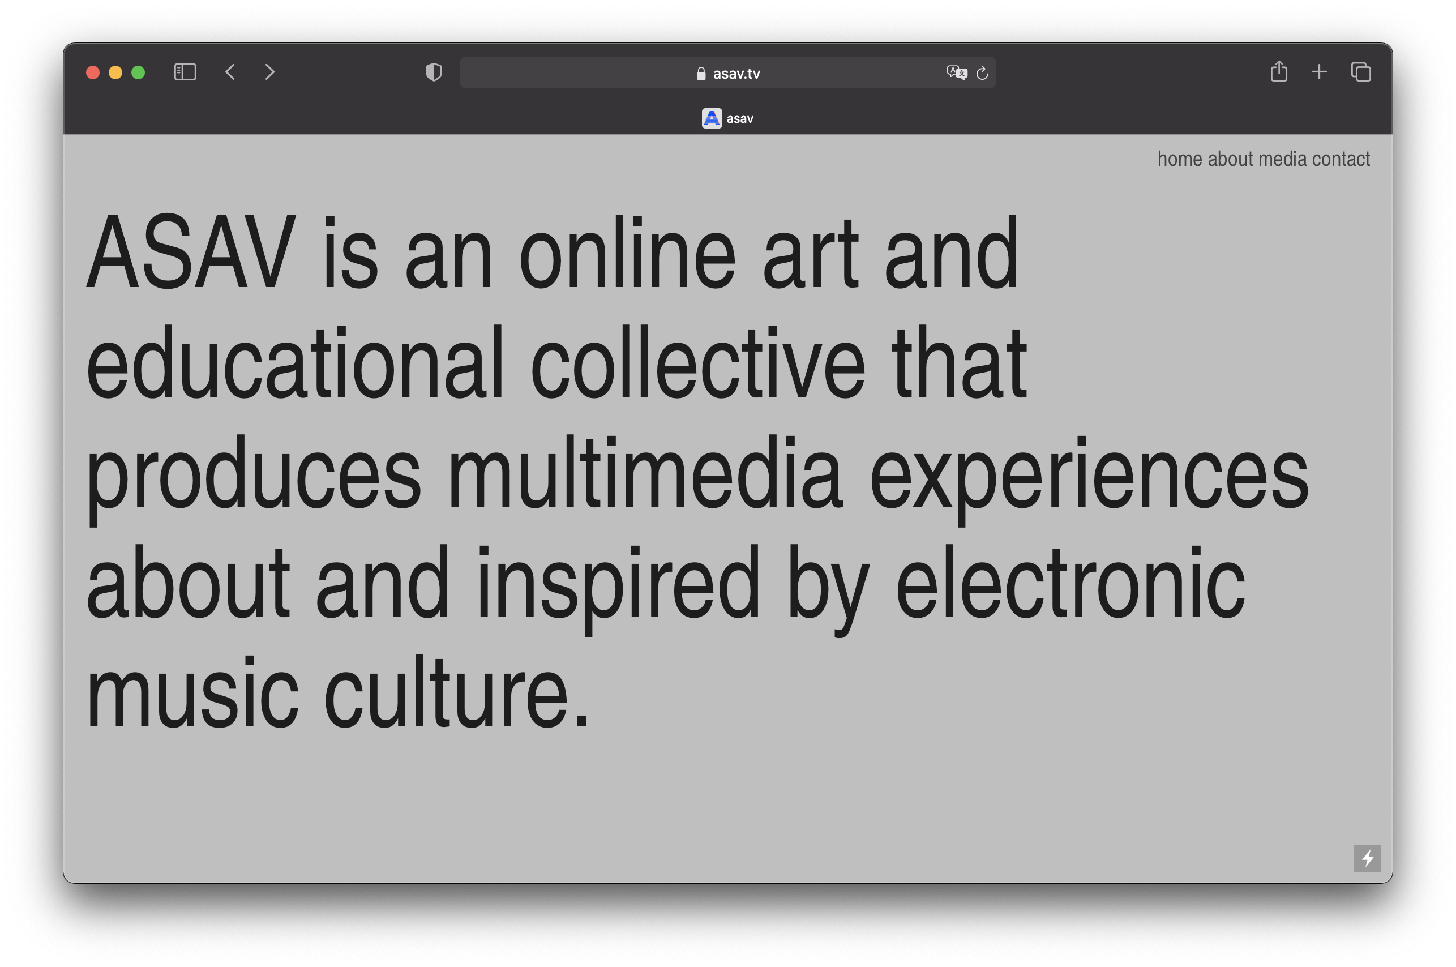Click the asav.tv address field
Image resolution: width=1456 pixels, height=967 pixels.
pyautogui.click(x=727, y=73)
